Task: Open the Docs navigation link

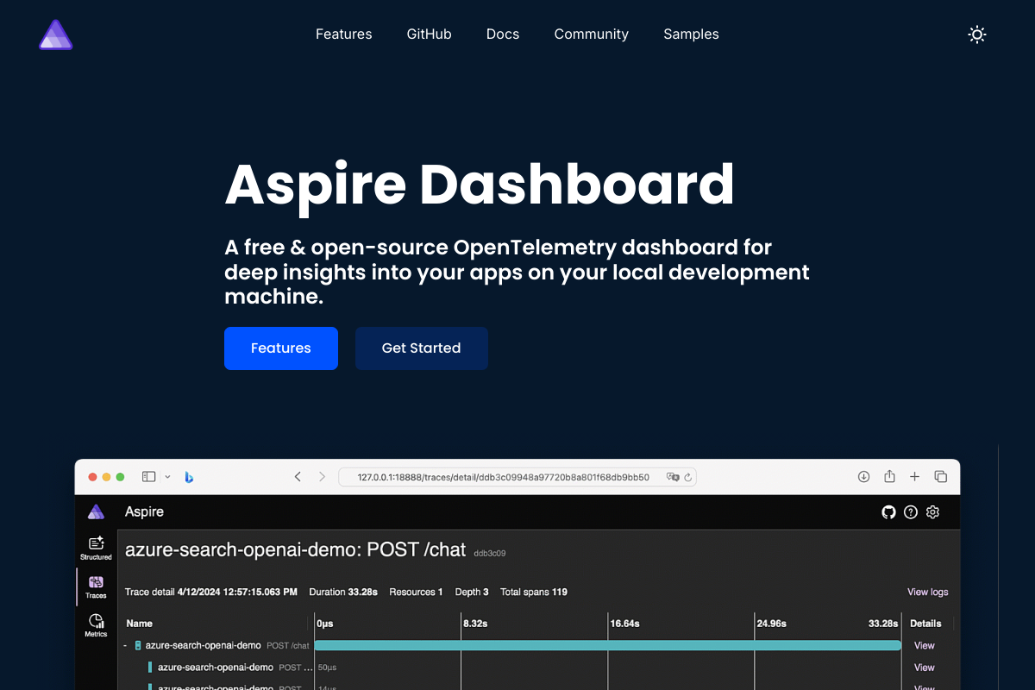Action: tap(503, 34)
